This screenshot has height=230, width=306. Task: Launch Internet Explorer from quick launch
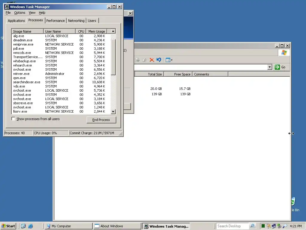[x=31, y=226]
